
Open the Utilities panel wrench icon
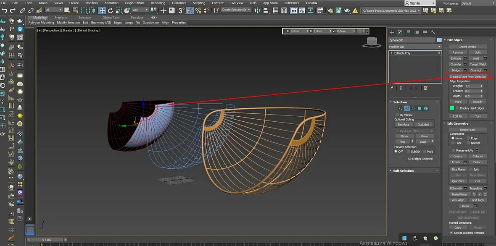point(433,32)
